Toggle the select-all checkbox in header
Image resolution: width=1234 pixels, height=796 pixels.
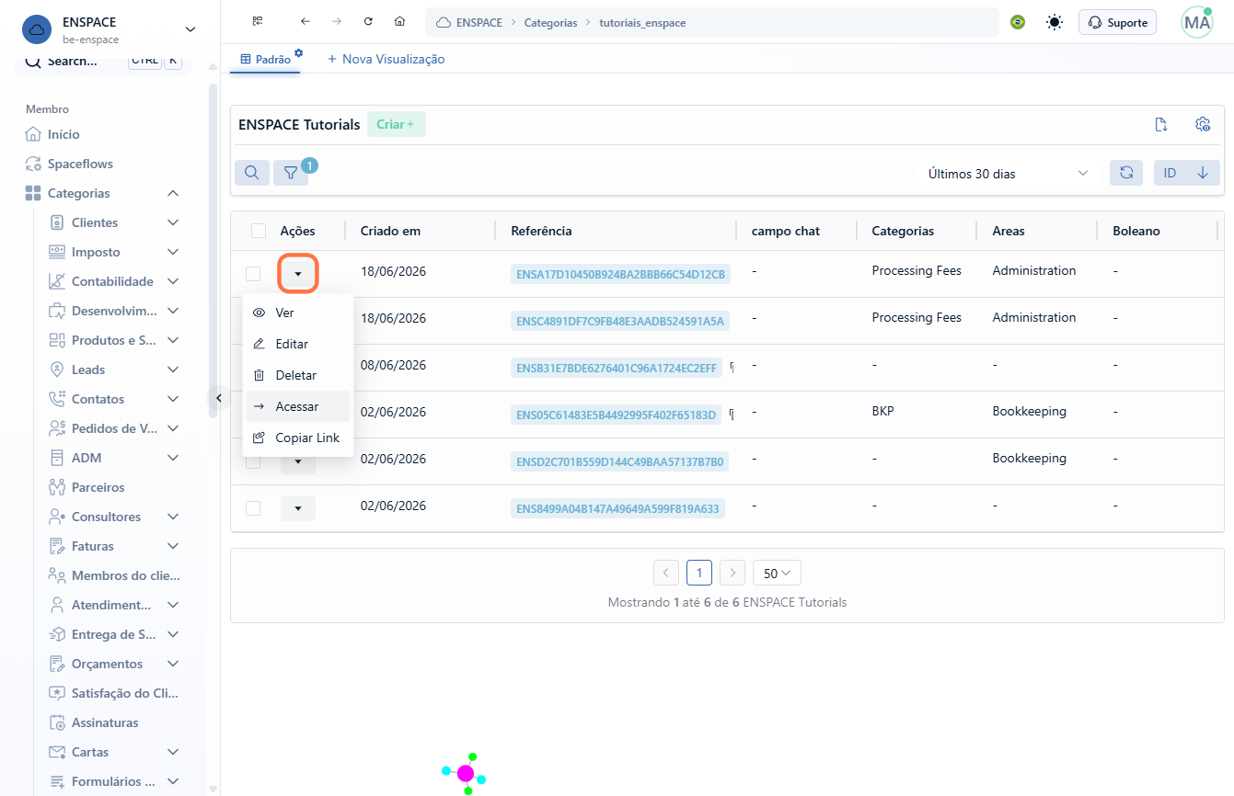tap(259, 231)
